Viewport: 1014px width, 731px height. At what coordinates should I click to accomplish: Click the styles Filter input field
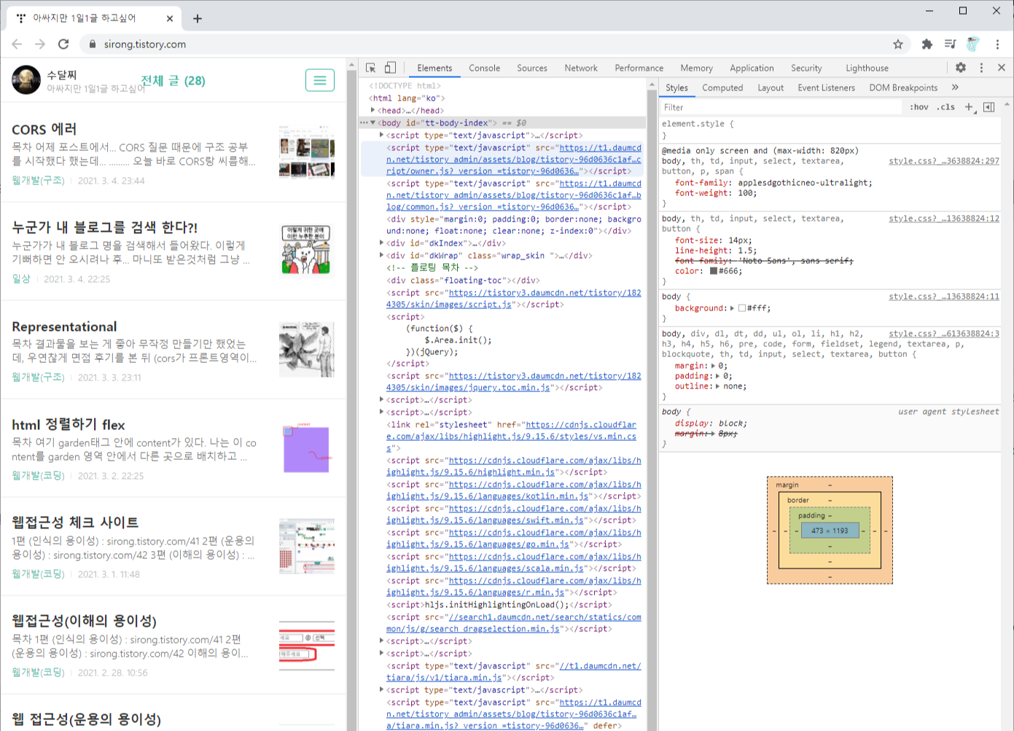(x=781, y=107)
